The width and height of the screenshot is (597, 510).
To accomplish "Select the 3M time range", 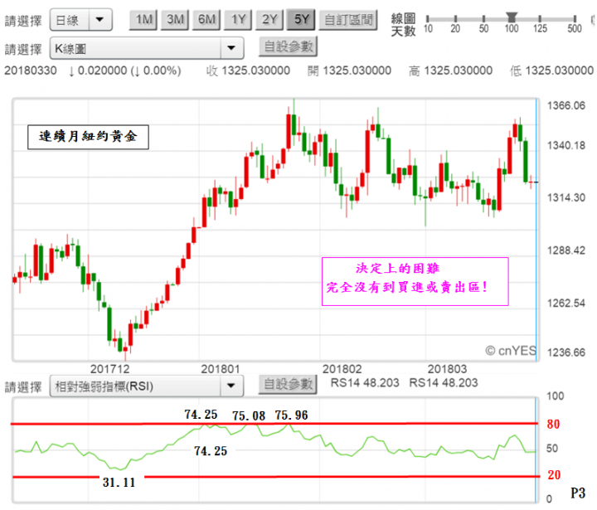I will coord(175,19).
